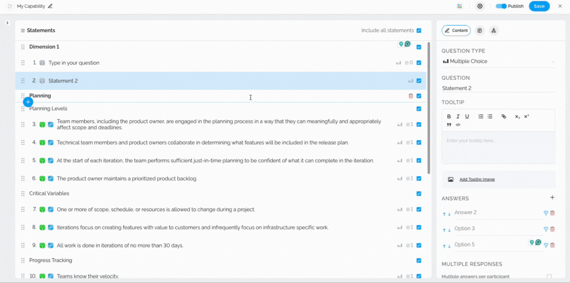Viewport: 570px width, 283px height.
Task: Insert link using tooltip editor link icon
Action: (504, 117)
